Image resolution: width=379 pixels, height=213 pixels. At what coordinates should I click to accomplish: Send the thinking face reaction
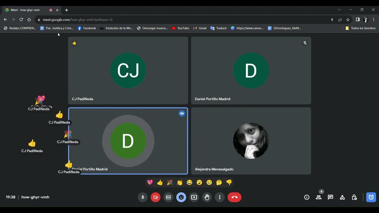pos(219,183)
